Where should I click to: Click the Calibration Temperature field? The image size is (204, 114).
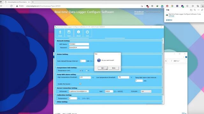[73, 98]
